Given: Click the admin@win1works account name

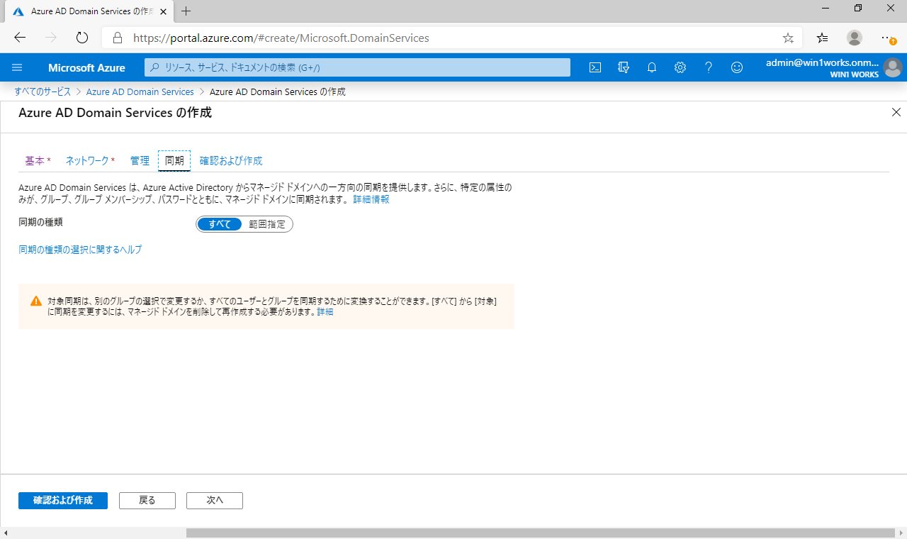Looking at the screenshot, I should (x=822, y=62).
